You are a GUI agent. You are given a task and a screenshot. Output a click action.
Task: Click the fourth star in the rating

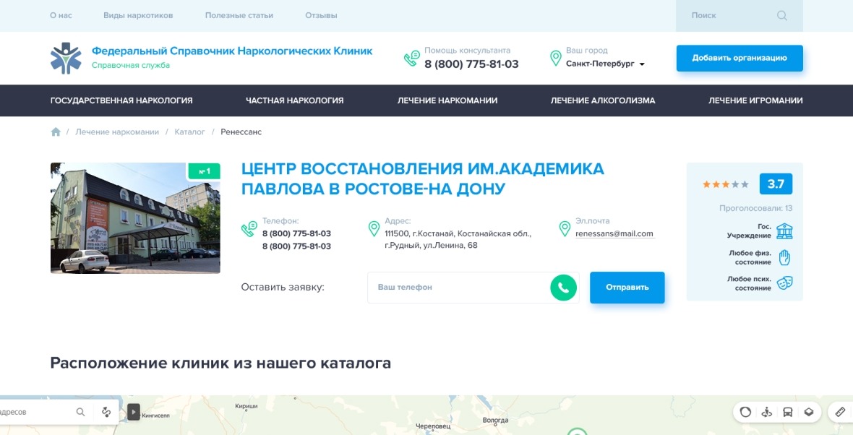735,185
